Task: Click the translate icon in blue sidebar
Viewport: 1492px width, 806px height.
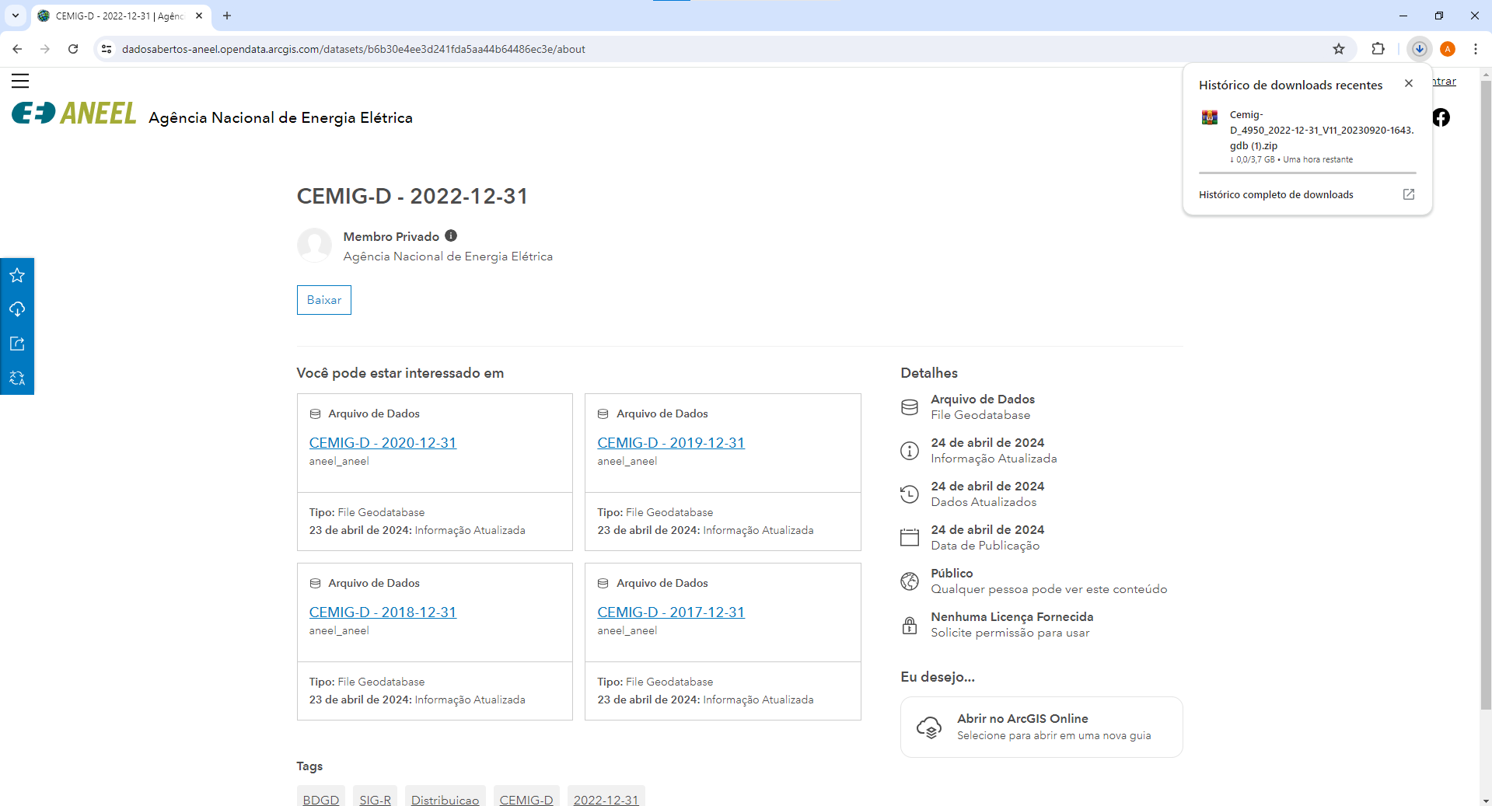Action: point(17,378)
